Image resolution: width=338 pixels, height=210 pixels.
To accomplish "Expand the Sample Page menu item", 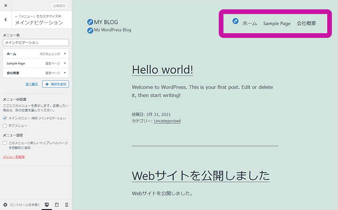I will coord(64,63).
